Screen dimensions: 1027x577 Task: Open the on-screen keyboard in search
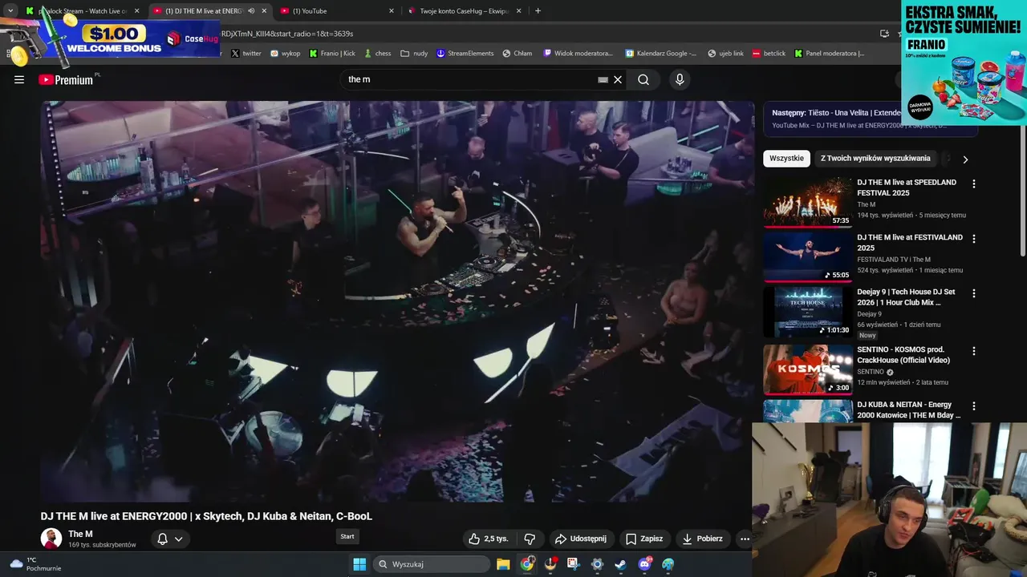(603, 79)
